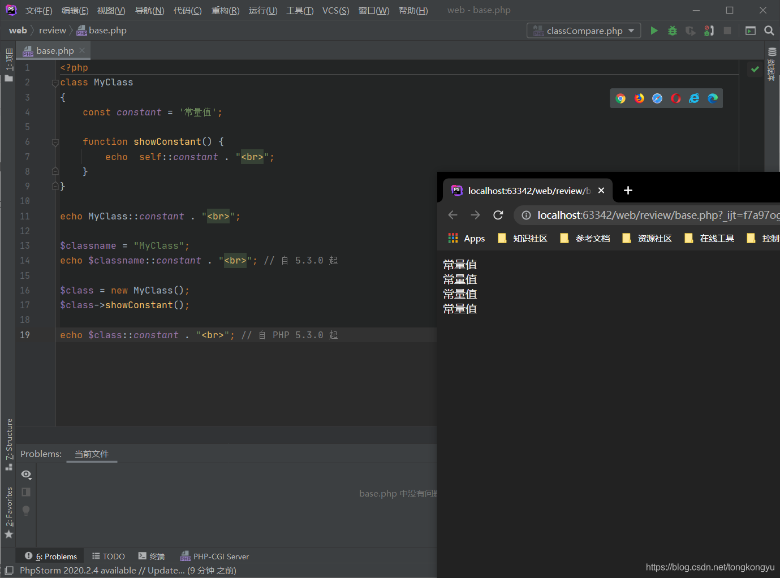
Task: Open the Favorites tool window
Action: [x=8, y=512]
